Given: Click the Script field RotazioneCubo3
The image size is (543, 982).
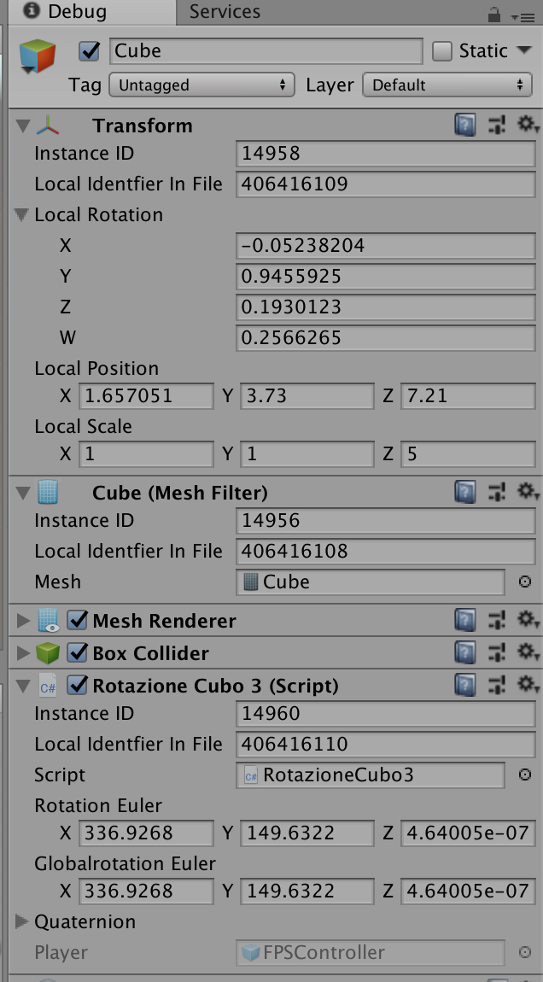Looking at the screenshot, I should coord(371,774).
